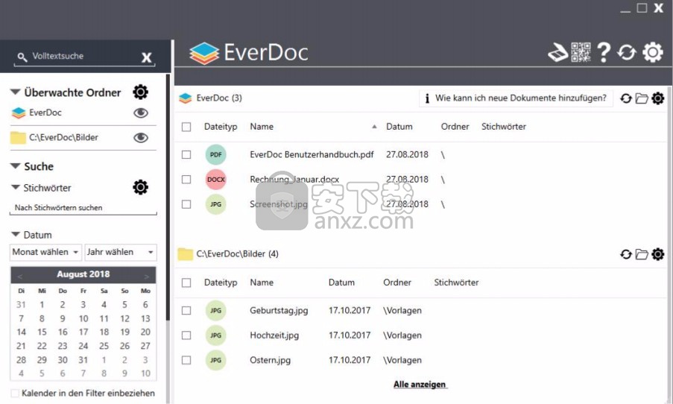
Task: Sort EverDoc table by Dateityp column
Action: coord(221,127)
